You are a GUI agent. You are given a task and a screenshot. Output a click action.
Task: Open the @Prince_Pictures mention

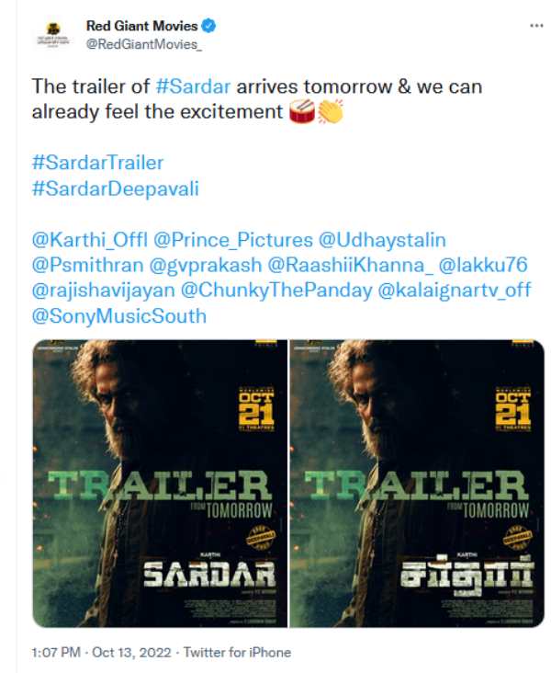click(x=233, y=239)
